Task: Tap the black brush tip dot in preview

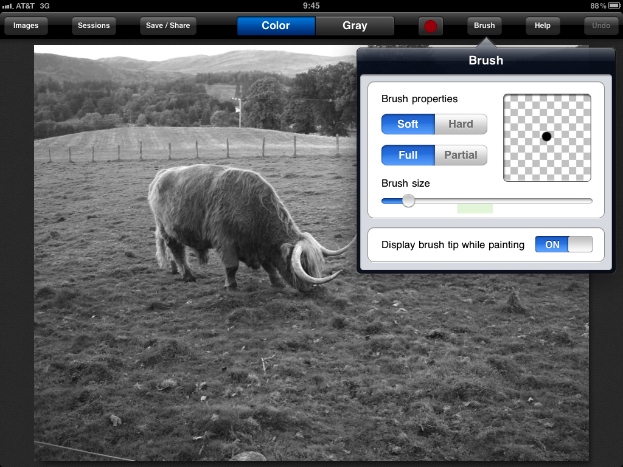Action: 546,136
